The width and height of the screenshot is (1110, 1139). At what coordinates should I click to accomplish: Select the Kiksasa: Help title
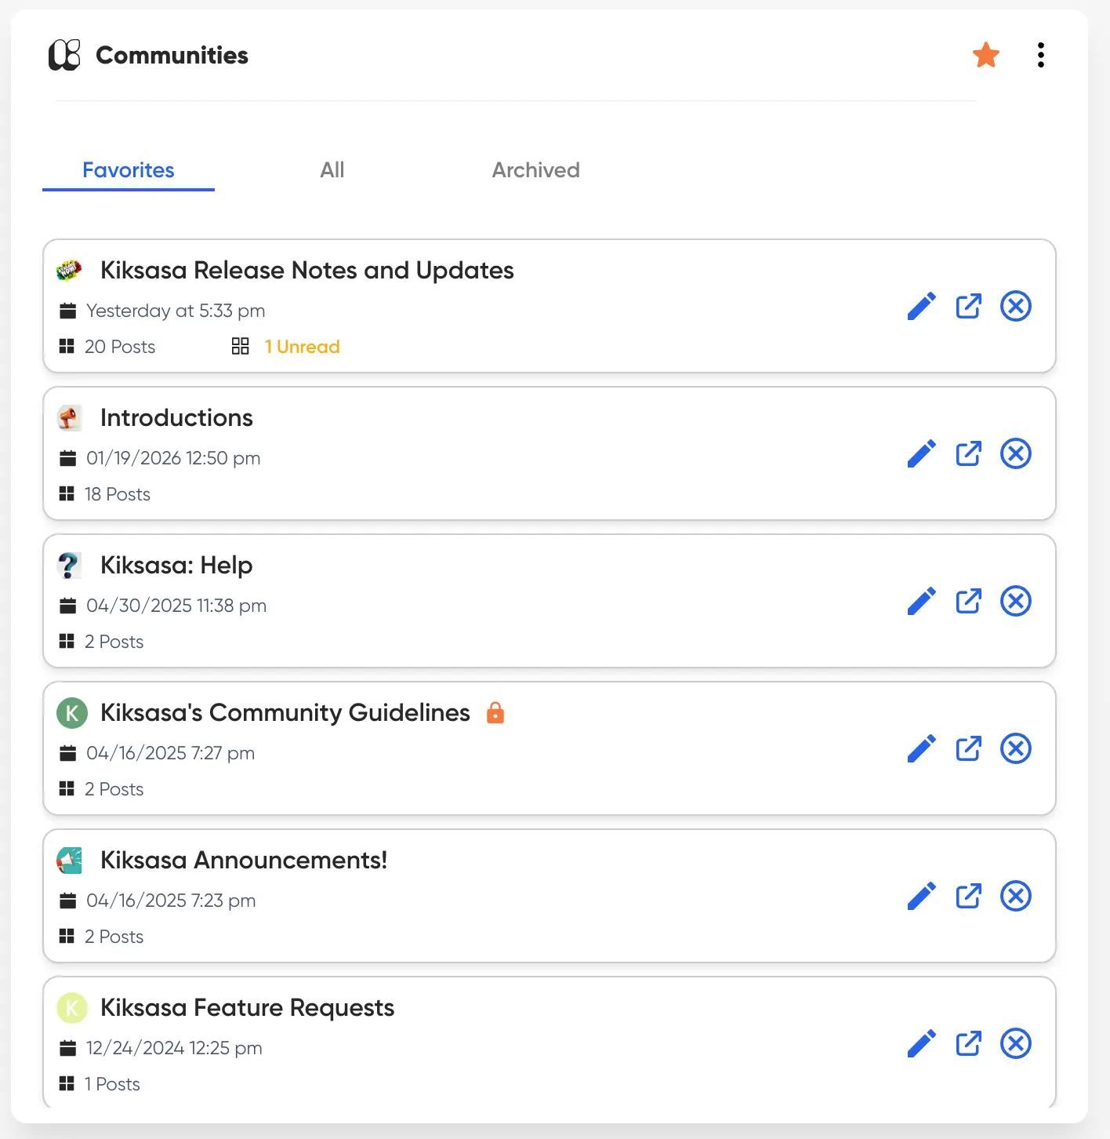[176, 565]
